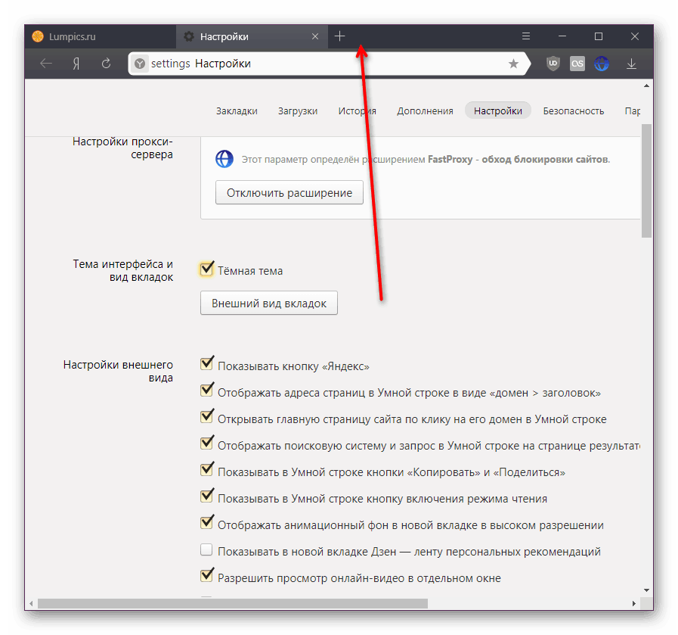Click the FastProxy globe icon in proxy notice
This screenshot has width=678, height=635.
224,159
